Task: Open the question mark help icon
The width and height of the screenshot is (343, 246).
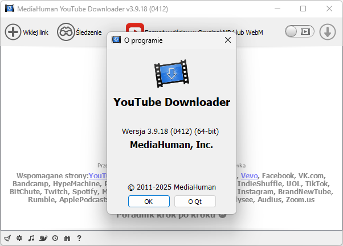Action: click(x=79, y=238)
